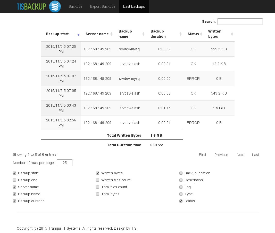Select the Last backups tab

(x=134, y=6)
